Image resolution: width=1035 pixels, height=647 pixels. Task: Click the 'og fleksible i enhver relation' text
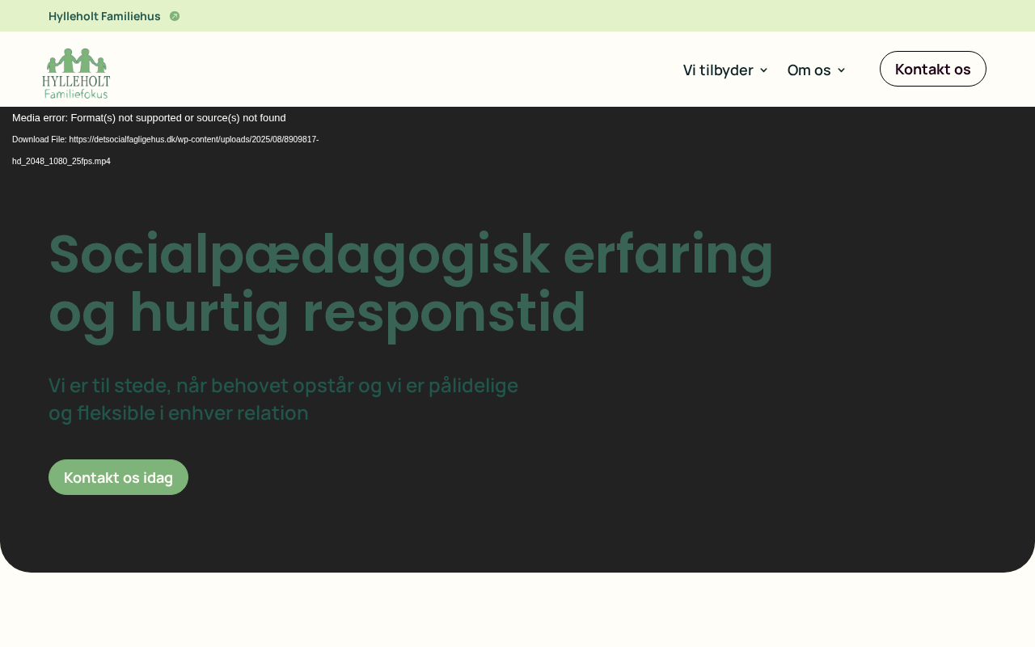coord(179,413)
